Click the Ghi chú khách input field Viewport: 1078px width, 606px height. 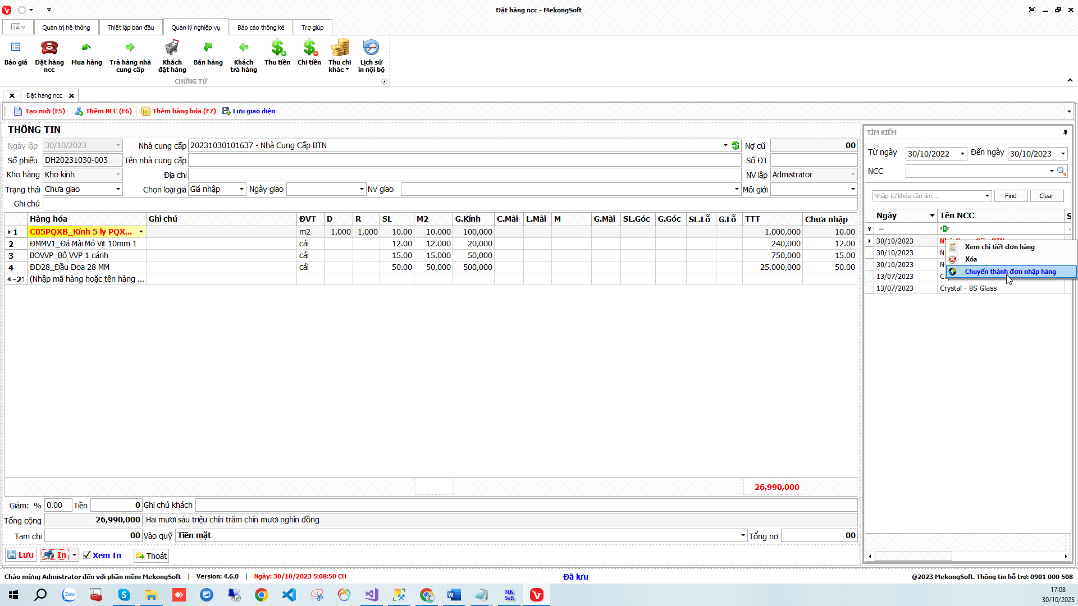[x=526, y=506]
